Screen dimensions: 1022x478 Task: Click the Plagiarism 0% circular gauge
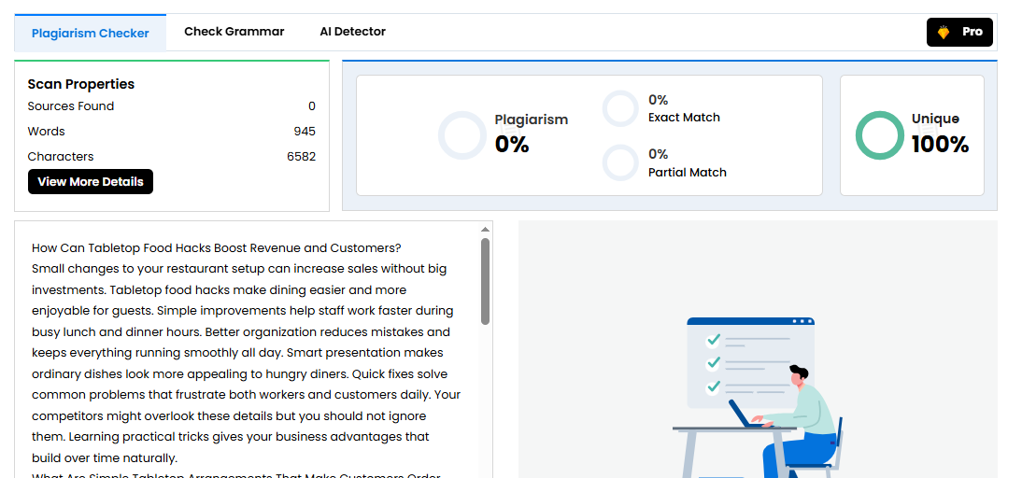coord(462,135)
